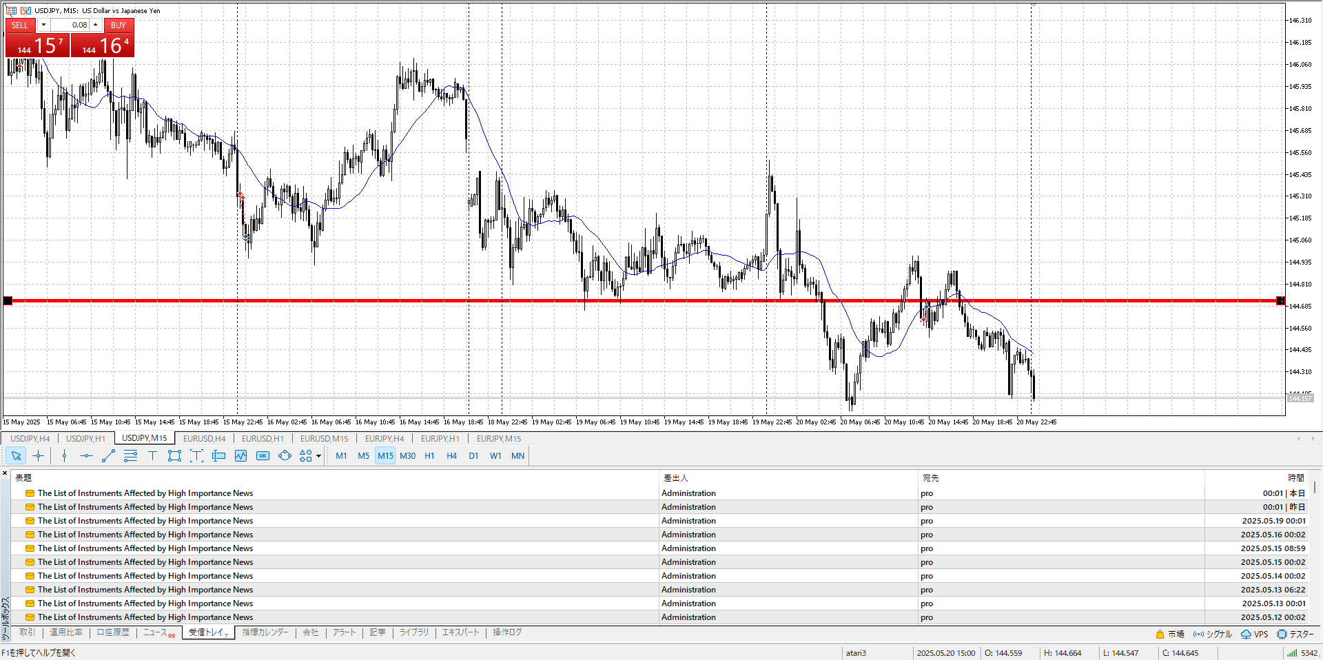Screen dimensions: 1323x660
Task: Select the vertical line drawing tool
Action: point(64,455)
